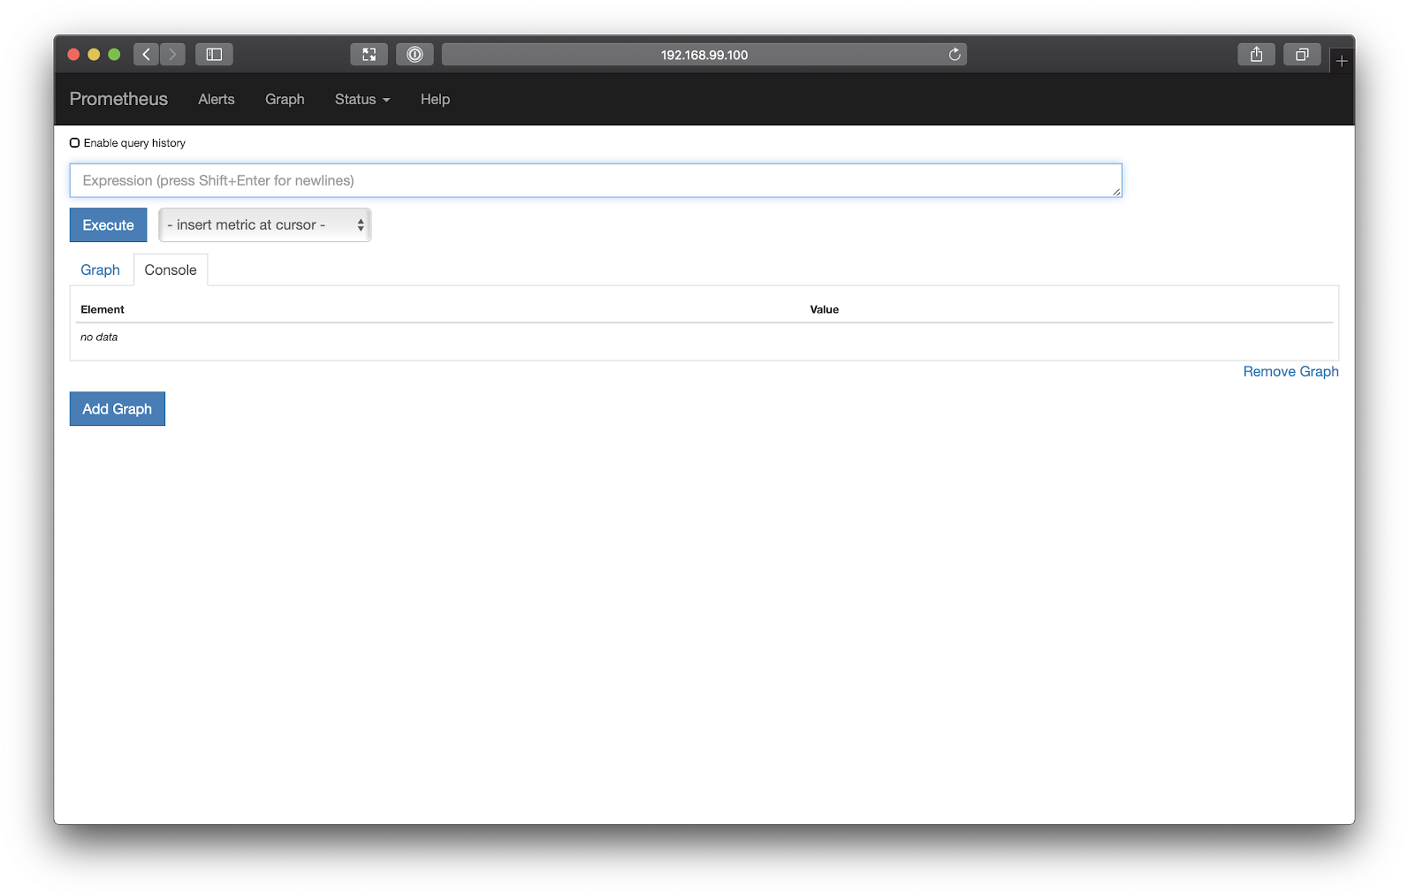This screenshot has width=1408, height=895.
Task: Open Alerts in the navigation bar
Action: [x=217, y=100]
